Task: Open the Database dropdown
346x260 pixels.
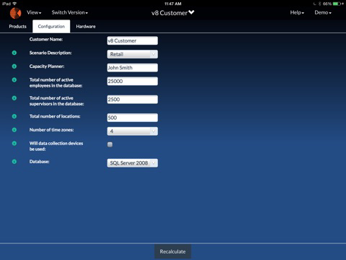Action: click(133, 163)
